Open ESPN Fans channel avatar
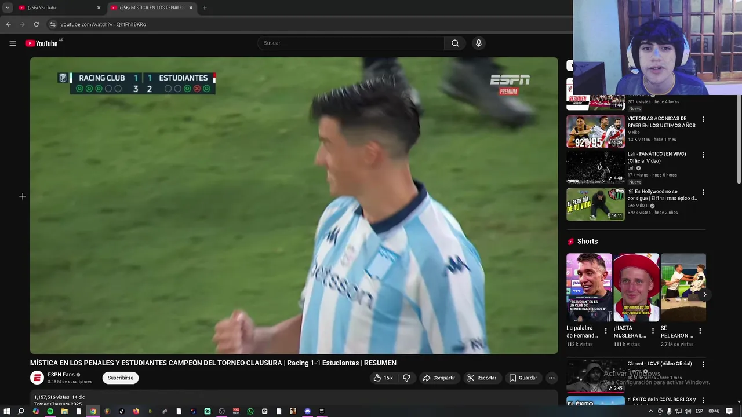This screenshot has height=417, width=742. (37, 378)
